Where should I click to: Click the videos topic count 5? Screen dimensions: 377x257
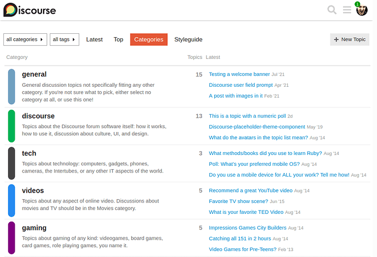pyautogui.click(x=201, y=190)
